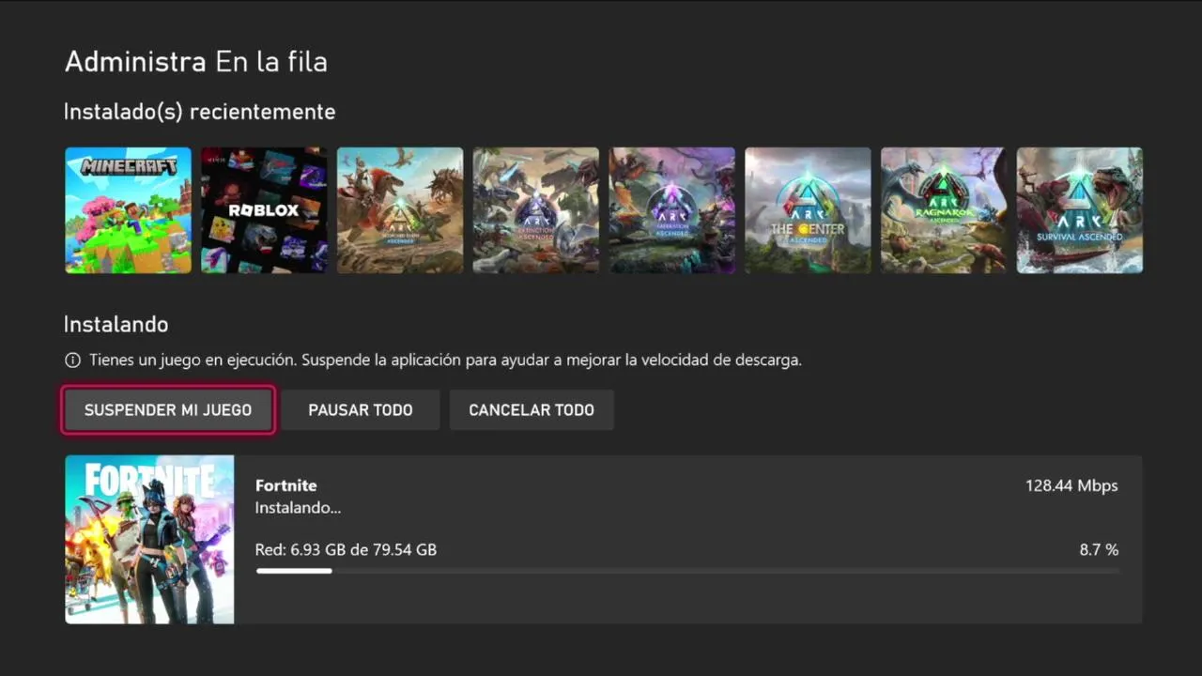Image resolution: width=1202 pixels, height=676 pixels.
Task: Click the Administra En la fila title
Action: (195, 63)
